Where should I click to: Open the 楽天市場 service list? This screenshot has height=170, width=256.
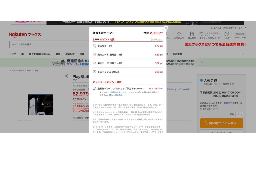click(240, 34)
